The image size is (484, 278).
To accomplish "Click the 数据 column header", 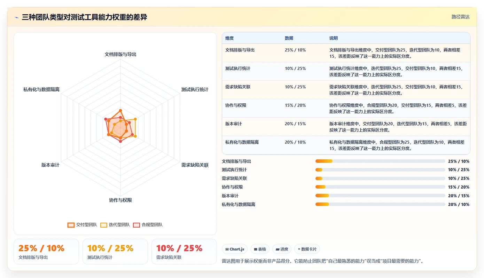I will click(289, 38).
